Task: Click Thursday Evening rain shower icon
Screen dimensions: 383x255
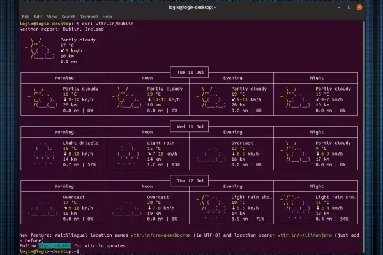Action: click(211, 207)
